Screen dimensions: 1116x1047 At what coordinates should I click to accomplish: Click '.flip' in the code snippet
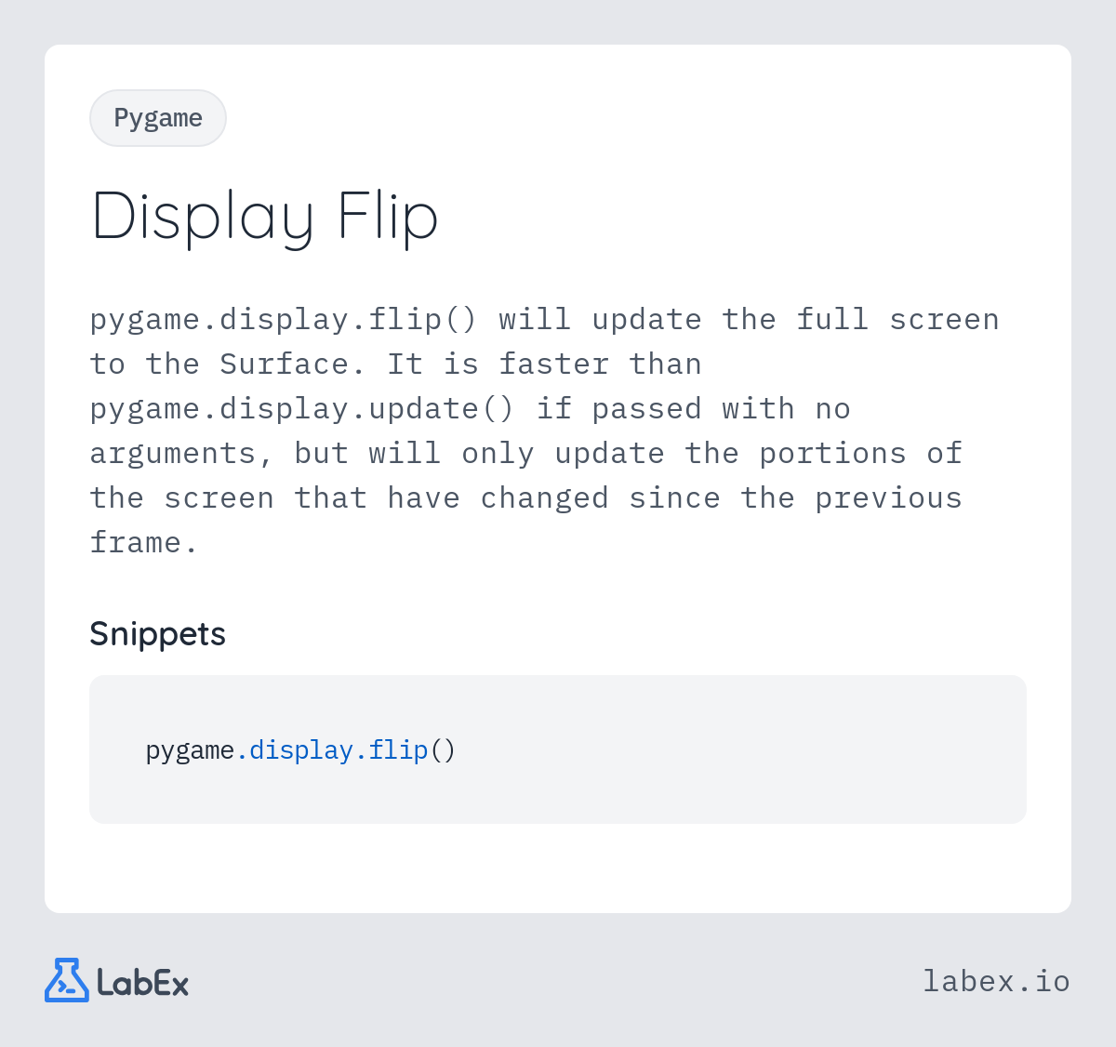(391, 749)
